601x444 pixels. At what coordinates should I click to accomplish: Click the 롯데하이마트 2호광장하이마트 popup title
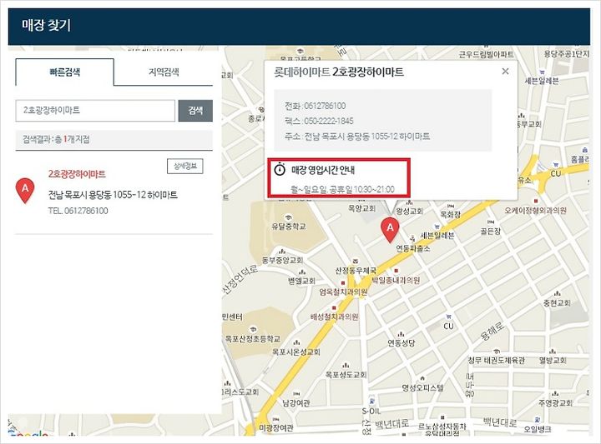click(338, 72)
